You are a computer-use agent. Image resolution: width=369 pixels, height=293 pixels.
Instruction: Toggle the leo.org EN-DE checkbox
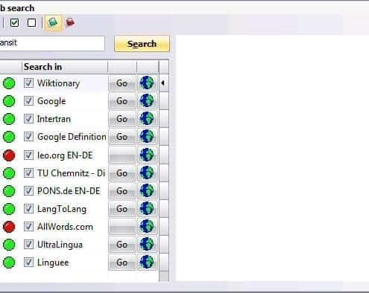point(28,155)
